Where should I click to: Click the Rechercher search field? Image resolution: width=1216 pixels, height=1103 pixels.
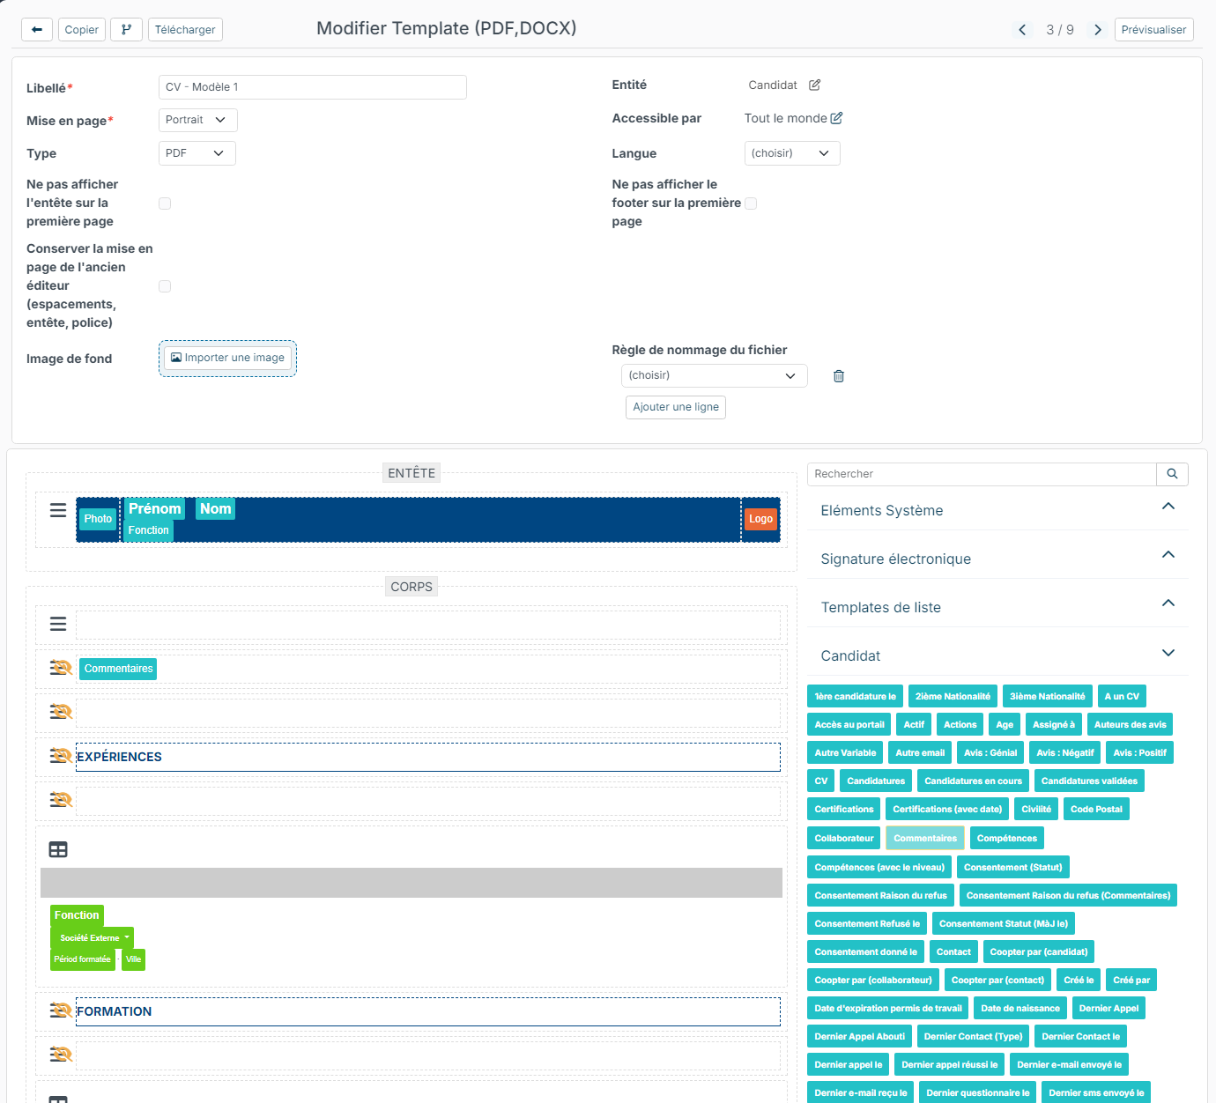pyautogui.click(x=982, y=474)
